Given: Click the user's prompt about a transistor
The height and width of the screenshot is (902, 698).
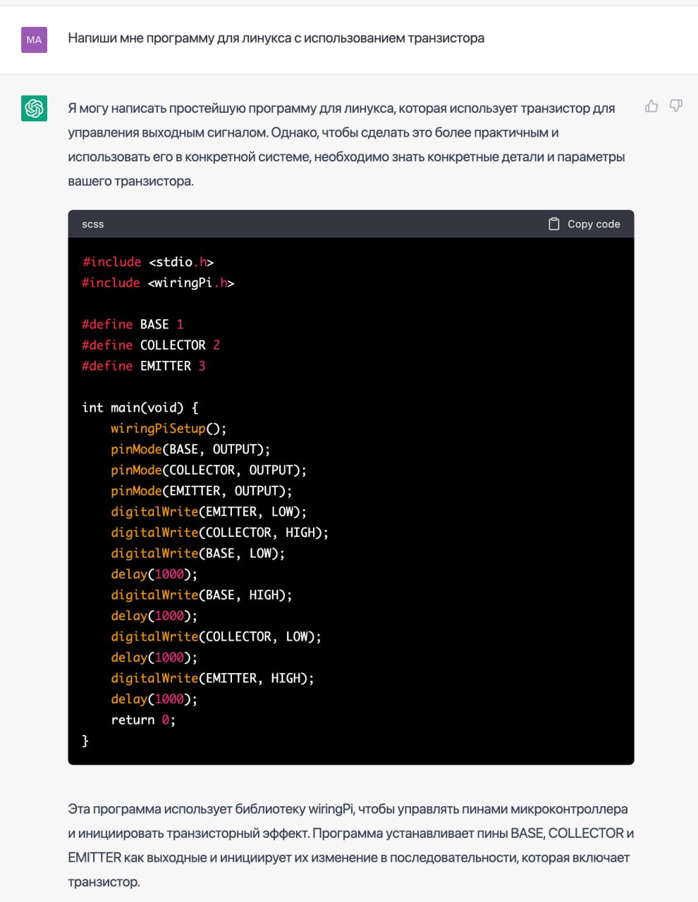Looking at the screenshot, I should (276, 38).
